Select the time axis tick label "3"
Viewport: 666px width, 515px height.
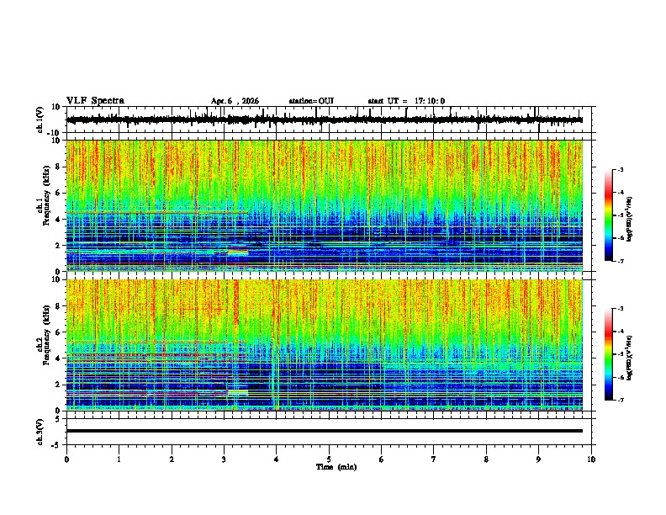tap(224, 459)
